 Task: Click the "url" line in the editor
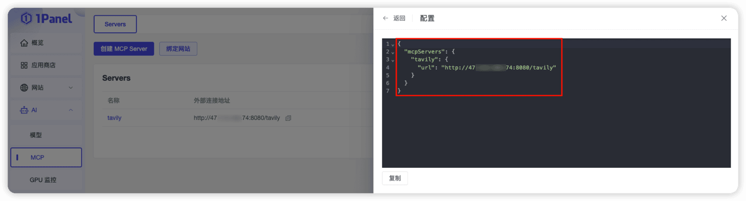pyautogui.click(x=487, y=68)
